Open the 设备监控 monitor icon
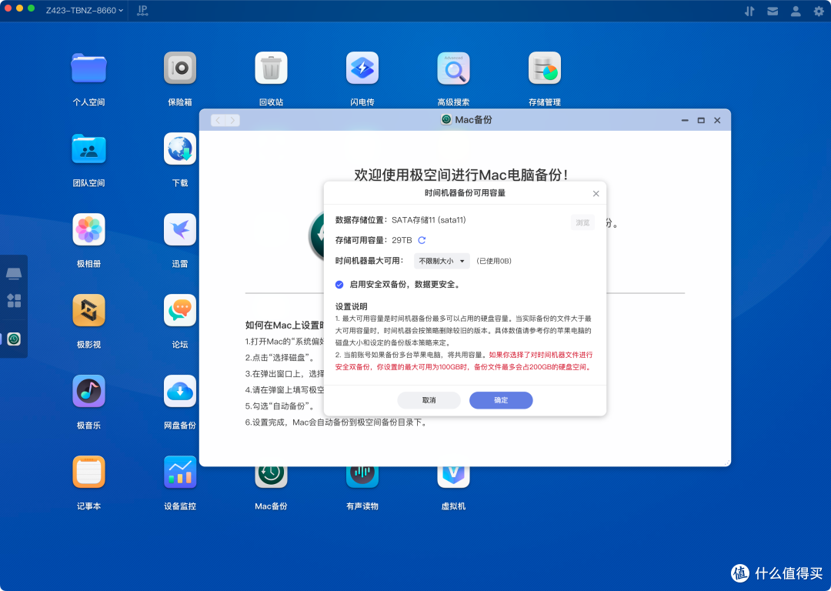 179,472
